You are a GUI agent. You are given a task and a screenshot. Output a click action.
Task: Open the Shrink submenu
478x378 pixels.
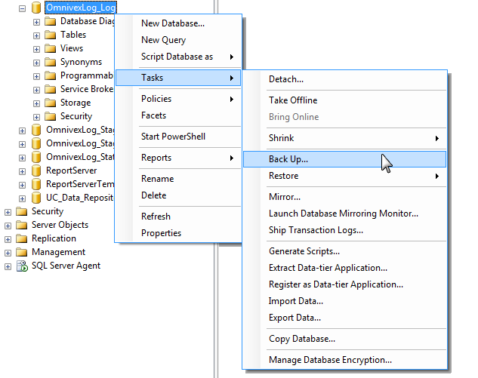[x=281, y=138]
